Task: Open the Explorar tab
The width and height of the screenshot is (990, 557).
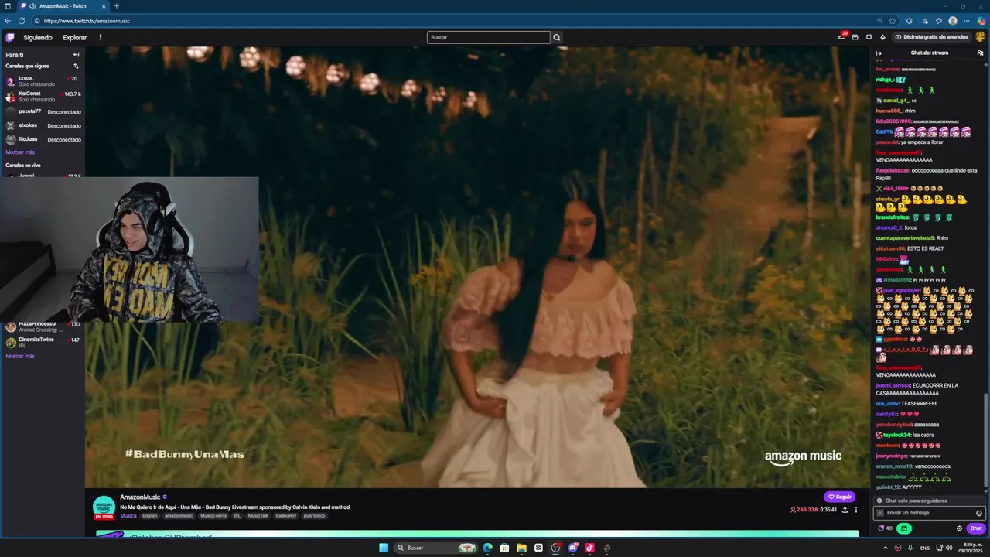Action: point(75,37)
